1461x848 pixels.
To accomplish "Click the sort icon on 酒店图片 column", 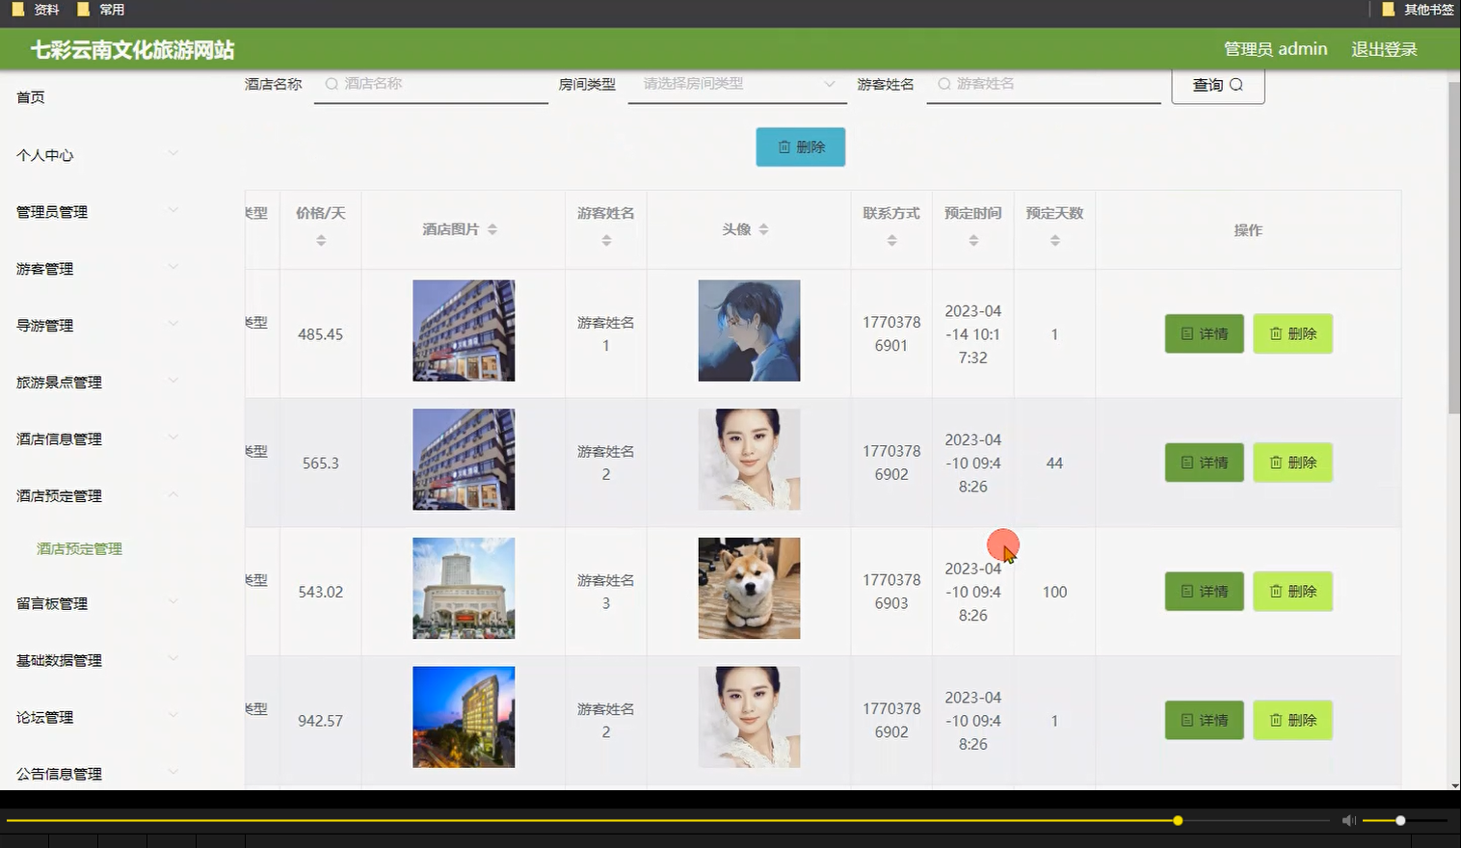I will [492, 229].
